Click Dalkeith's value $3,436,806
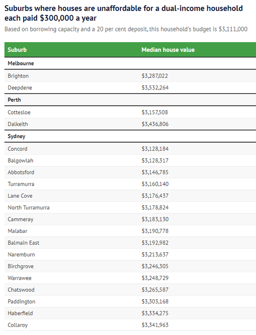The width and height of the screenshot is (256, 335). point(155,124)
